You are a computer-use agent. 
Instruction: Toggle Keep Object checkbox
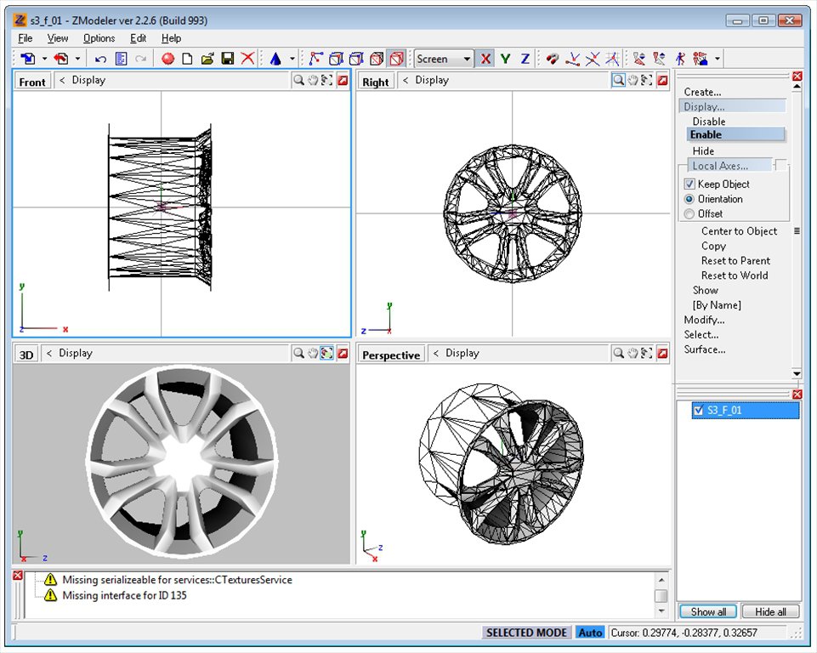tap(689, 184)
